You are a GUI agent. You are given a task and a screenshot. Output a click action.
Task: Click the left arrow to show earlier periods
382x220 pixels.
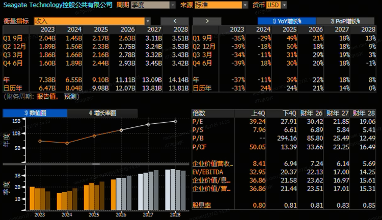click(175, 21)
